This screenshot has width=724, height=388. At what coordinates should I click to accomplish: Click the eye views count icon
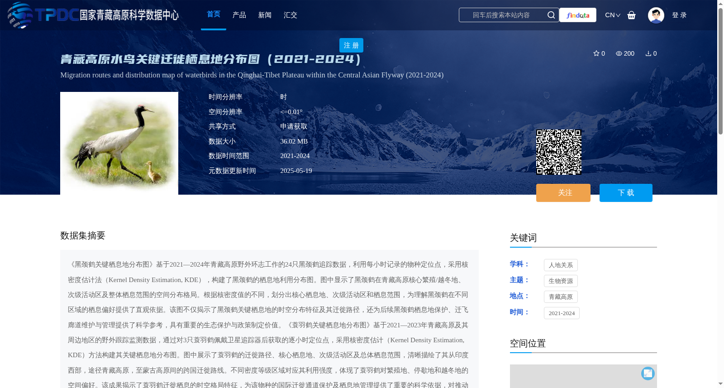click(619, 53)
